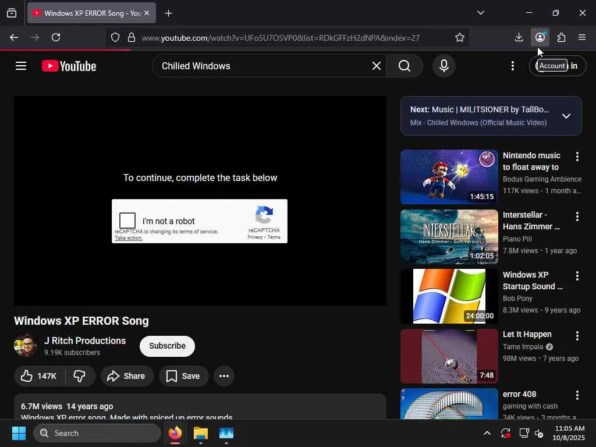
Task: Save video to playlist
Action: tap(183, 377)
